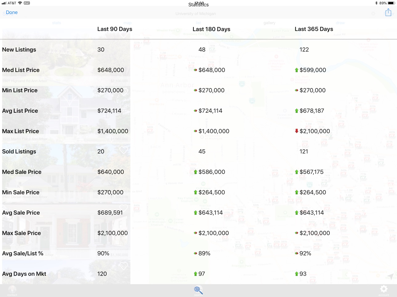Tap unchanged indicator beside $648,000 in 180 Days
The height and width of the screenshot is (297, 397).
[195, 70]
